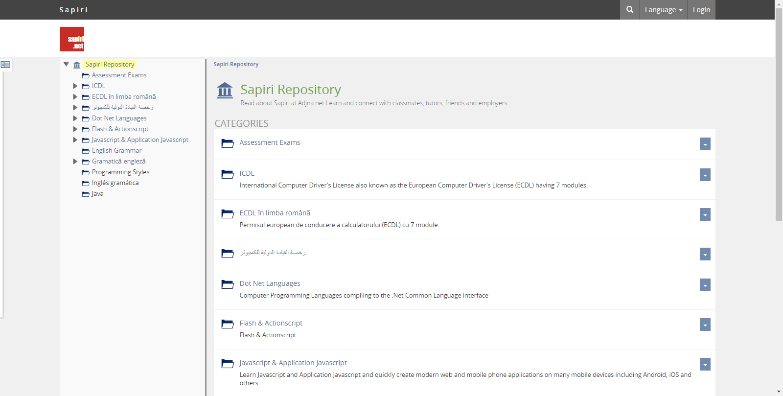This screenshot has width=783, height=396.
Task: Select English Grammar in the tree
Action: (x=116, y=151)
